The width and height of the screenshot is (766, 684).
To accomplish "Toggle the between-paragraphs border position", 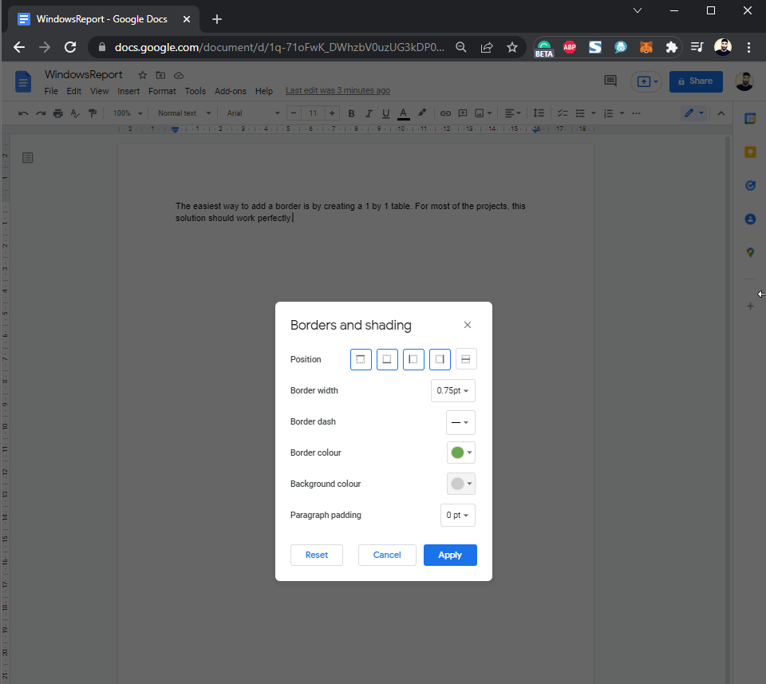I will (466, 359).
